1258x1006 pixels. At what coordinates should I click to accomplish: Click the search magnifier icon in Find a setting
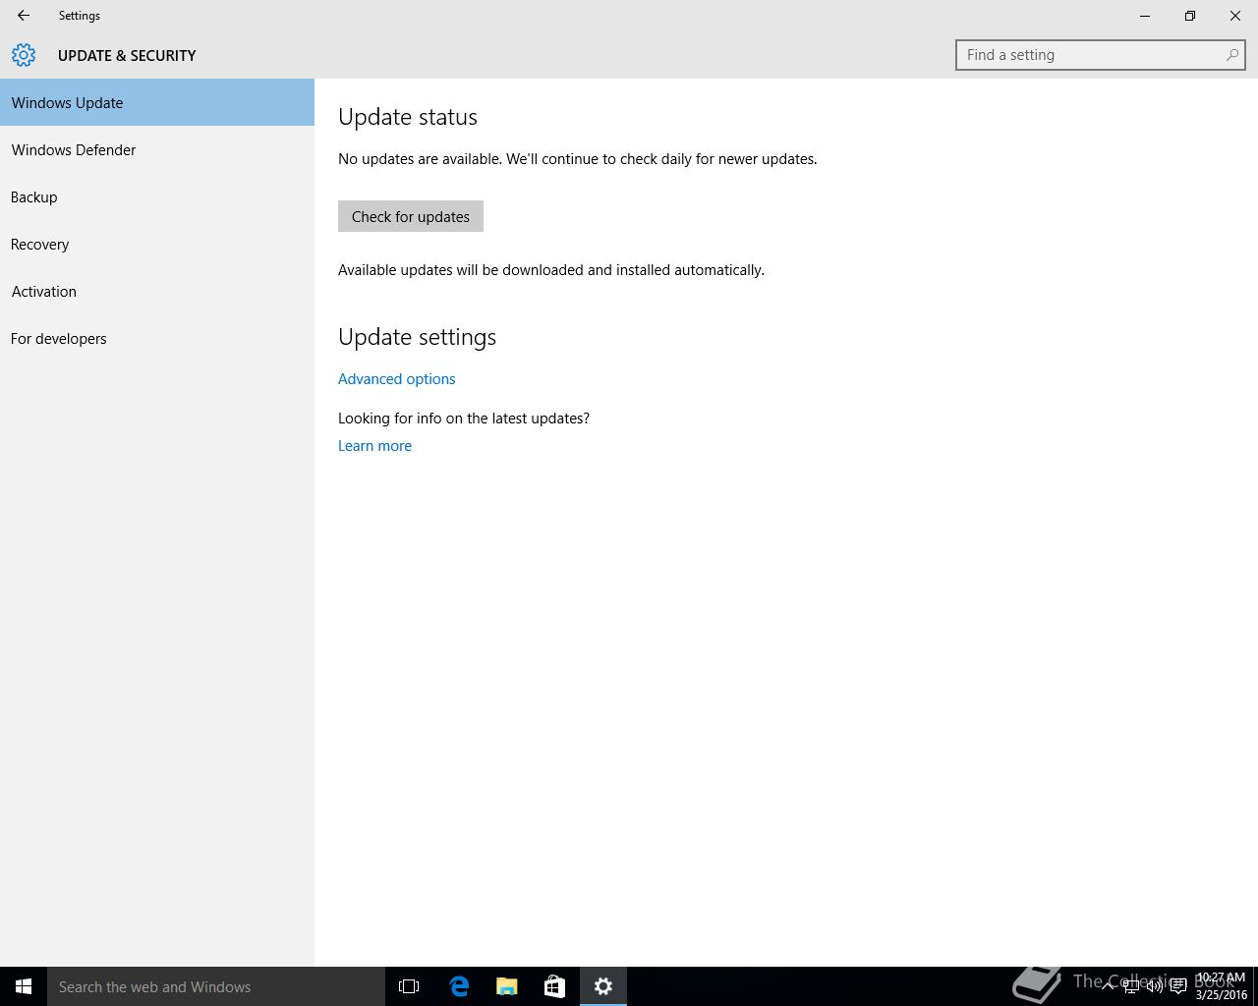coord(1231,55)
